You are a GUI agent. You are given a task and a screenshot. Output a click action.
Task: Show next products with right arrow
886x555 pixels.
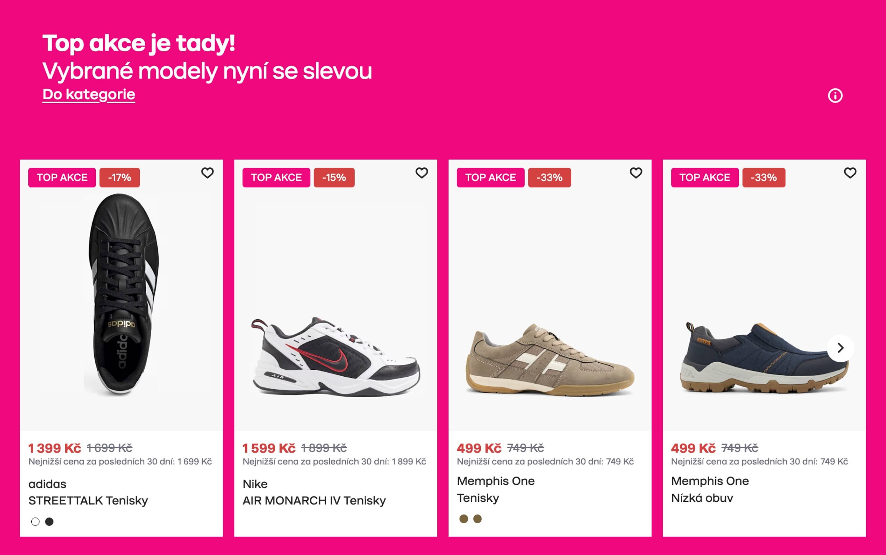click(840, 348)
